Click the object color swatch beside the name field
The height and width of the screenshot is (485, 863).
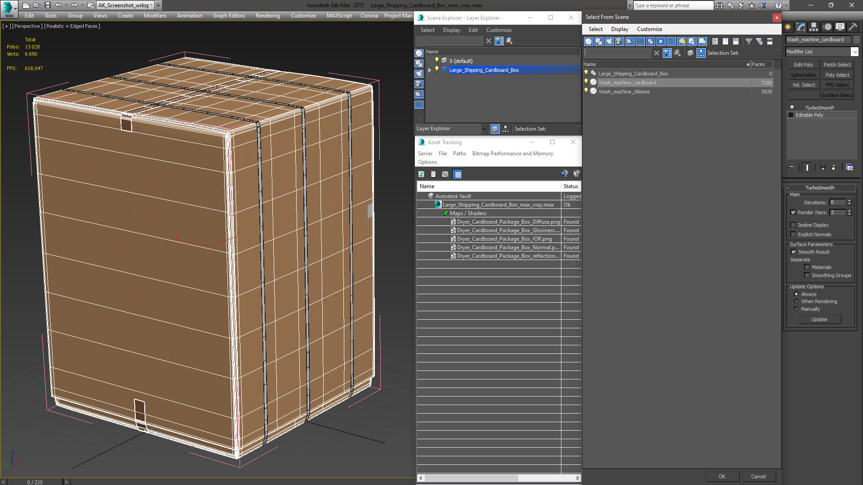click(856, 40)
